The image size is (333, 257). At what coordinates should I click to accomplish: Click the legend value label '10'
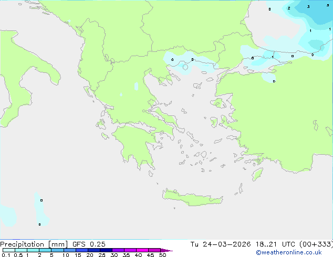pos(66,255)
